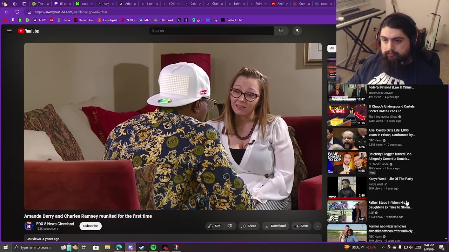This screenshot has height=252, width=449.
Task: Open the notifications action center
Action: pyautogui.click(x=442, y=247)
